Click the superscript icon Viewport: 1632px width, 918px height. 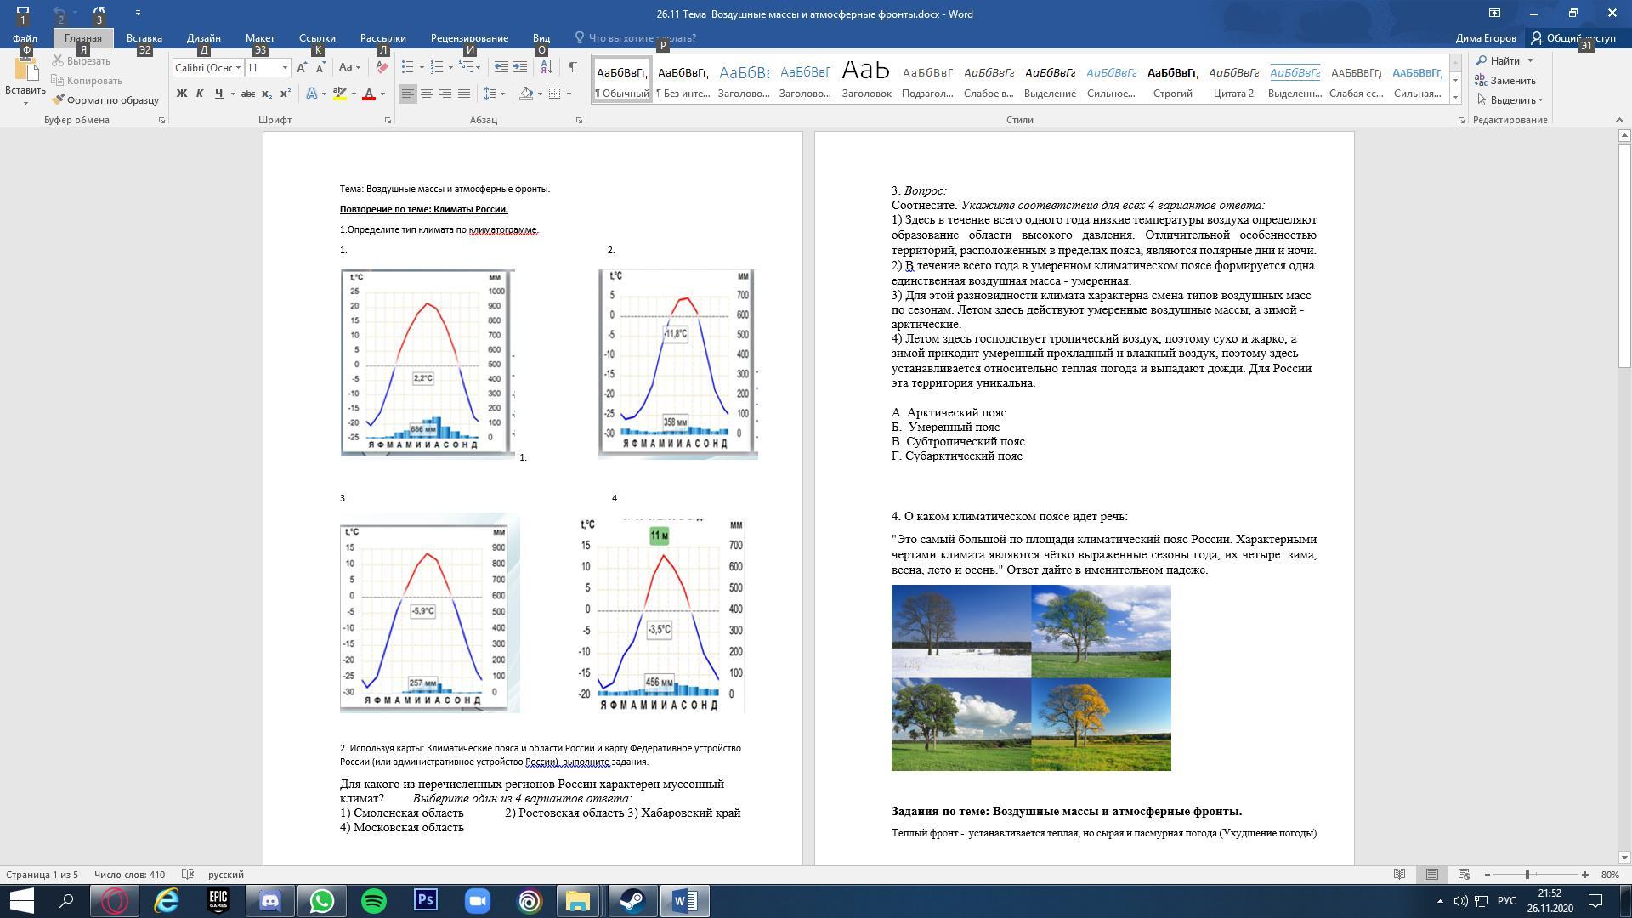[x=286, y=93]
